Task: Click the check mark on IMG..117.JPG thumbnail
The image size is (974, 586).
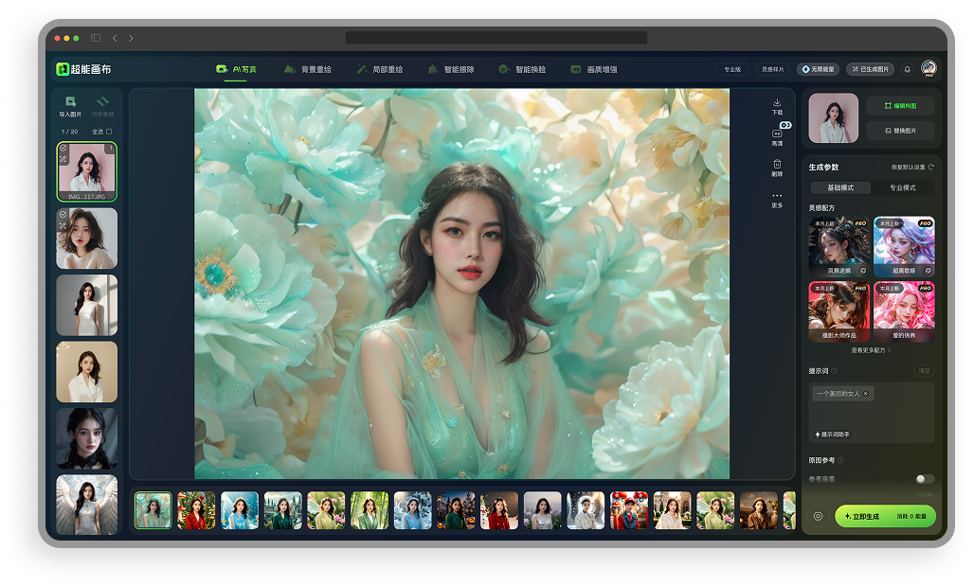Action: pyautogui.click(x=63, y=149)
